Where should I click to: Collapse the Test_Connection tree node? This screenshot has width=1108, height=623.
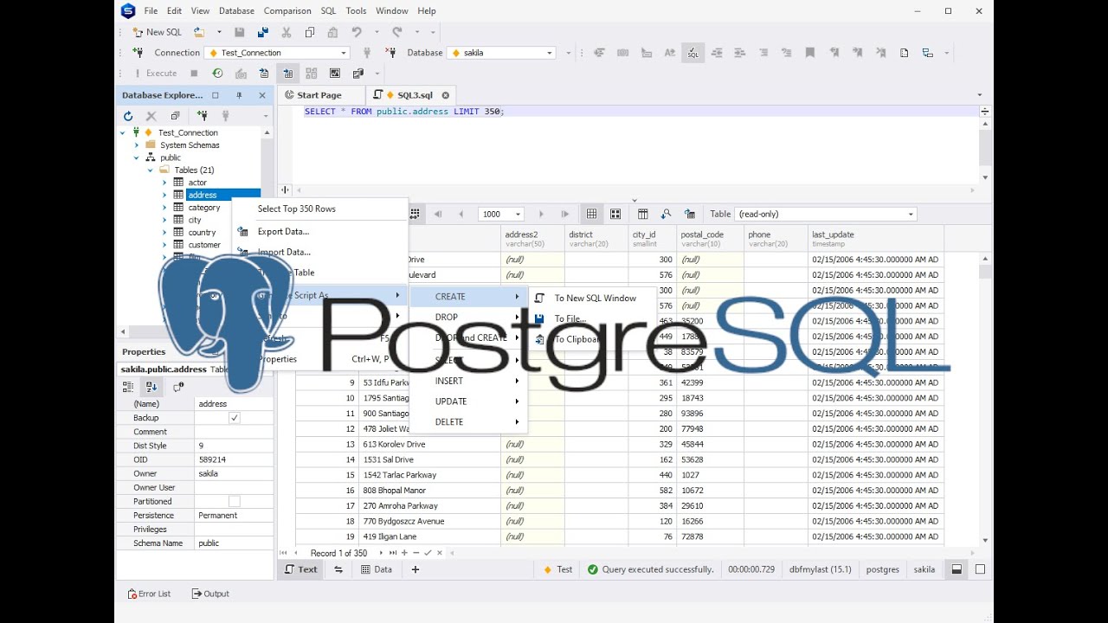click(x=123, y=133)
